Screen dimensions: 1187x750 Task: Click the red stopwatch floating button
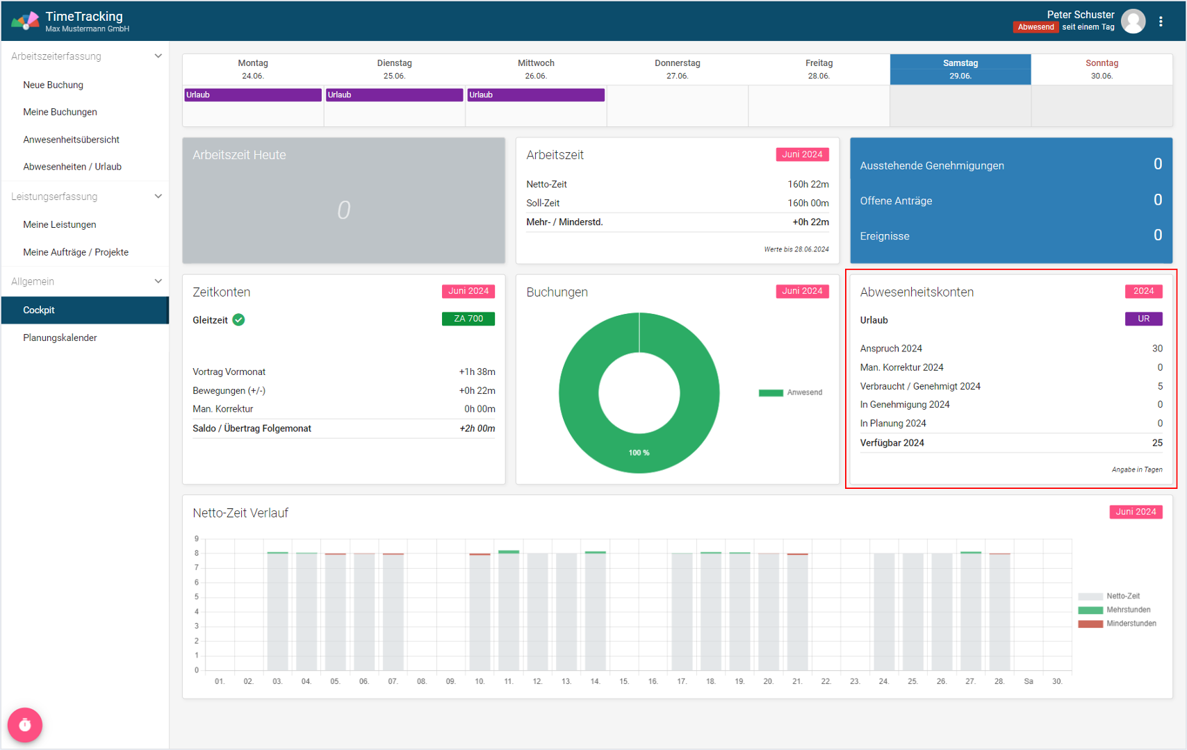25,724
